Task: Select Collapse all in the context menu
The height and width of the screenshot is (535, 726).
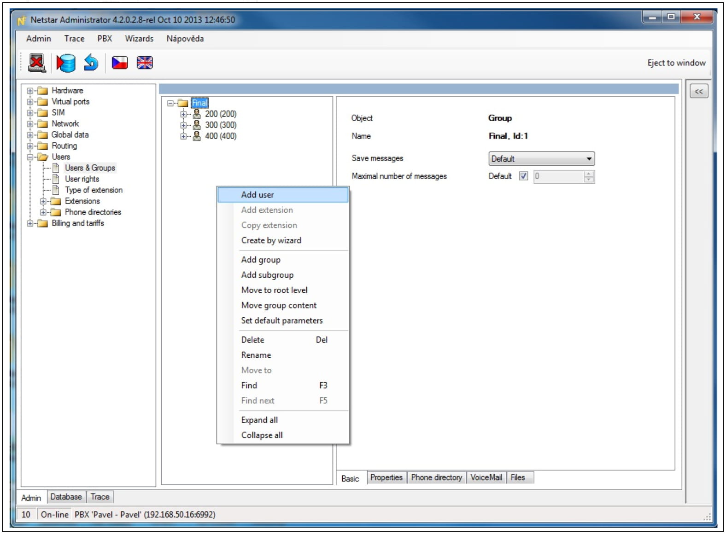Action: pos(283,435)
